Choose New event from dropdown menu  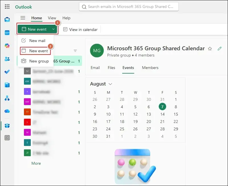click(x=35, y=51)
